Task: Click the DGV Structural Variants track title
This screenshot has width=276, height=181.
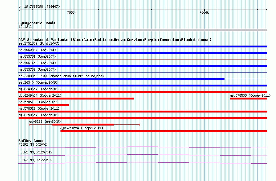Action: coord(115,40)
